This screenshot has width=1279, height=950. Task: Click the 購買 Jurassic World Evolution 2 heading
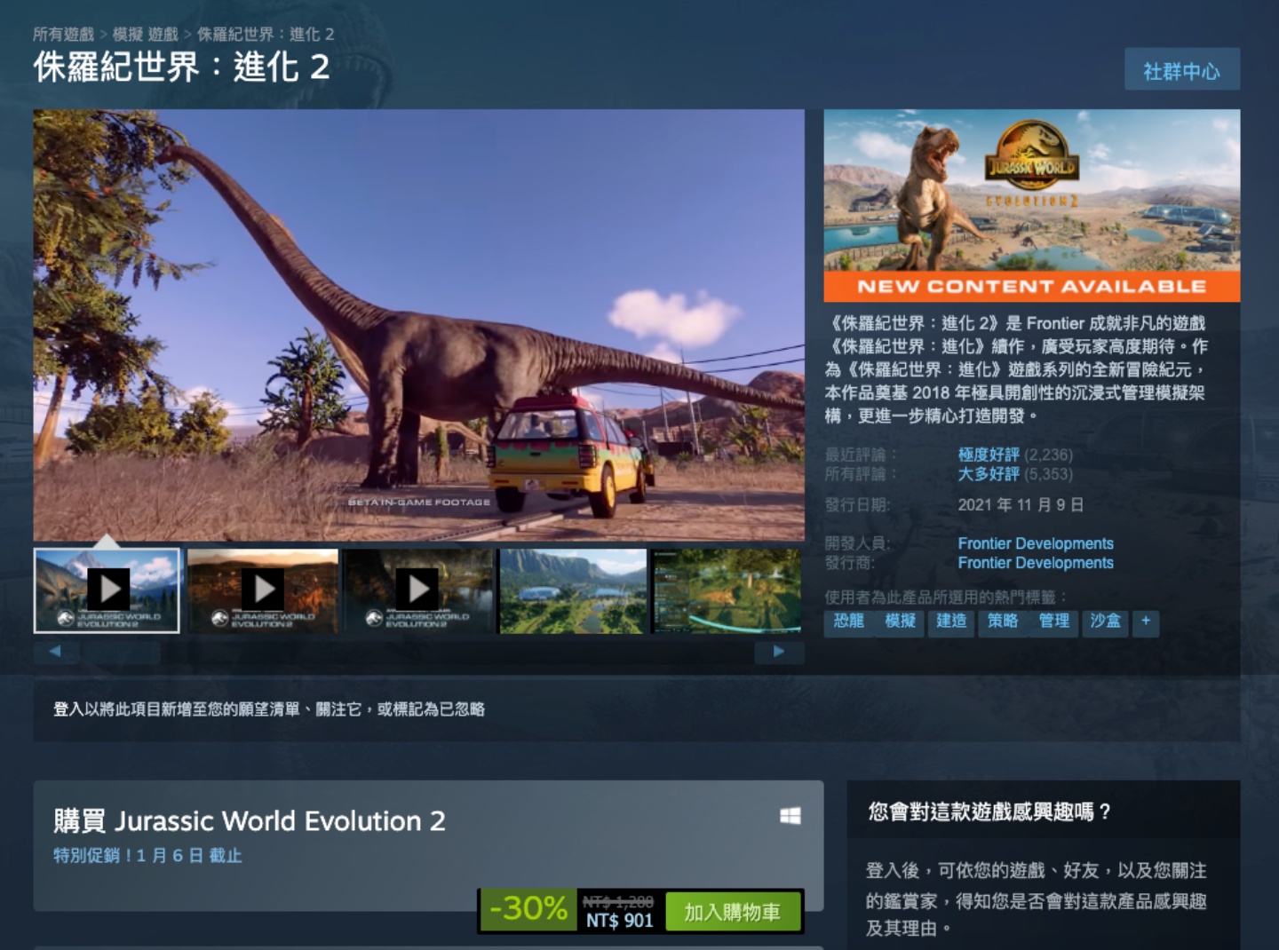pos(250,820)
